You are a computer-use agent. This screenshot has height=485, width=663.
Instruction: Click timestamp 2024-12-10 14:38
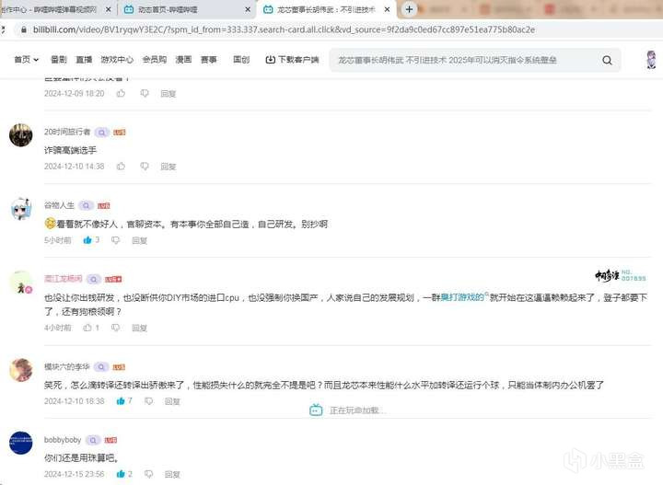tap(74, 167)
